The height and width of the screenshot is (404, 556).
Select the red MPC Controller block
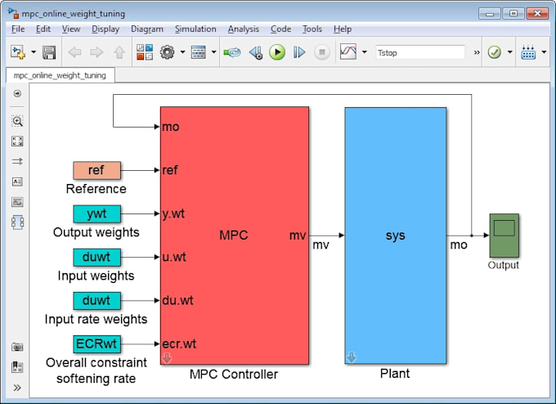235,236
